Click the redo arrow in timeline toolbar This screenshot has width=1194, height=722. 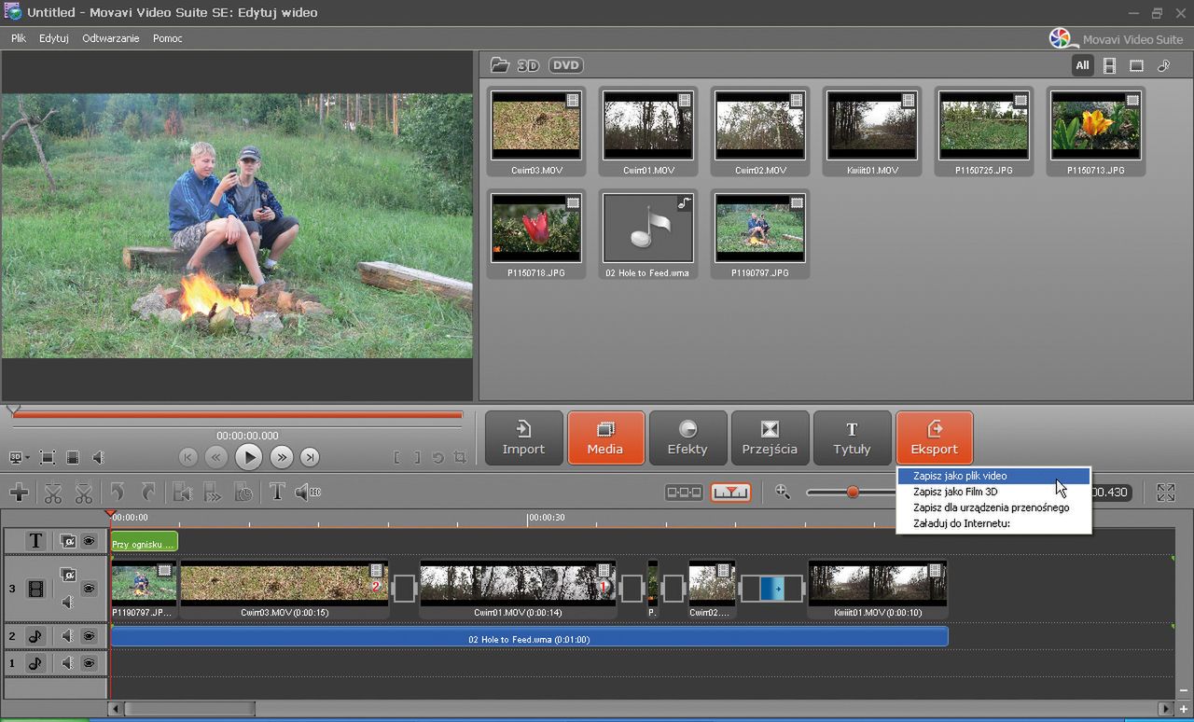pyautogui.click(x=148, y=493)
